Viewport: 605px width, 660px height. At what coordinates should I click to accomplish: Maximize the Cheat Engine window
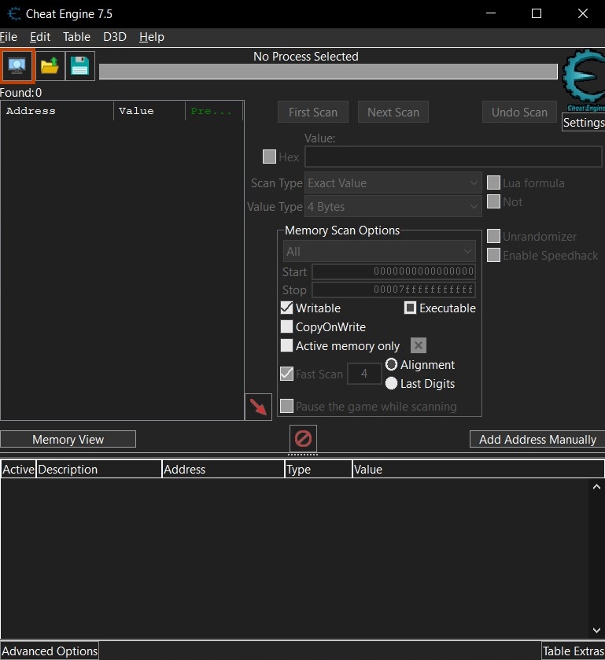click(x=537, y=14)
